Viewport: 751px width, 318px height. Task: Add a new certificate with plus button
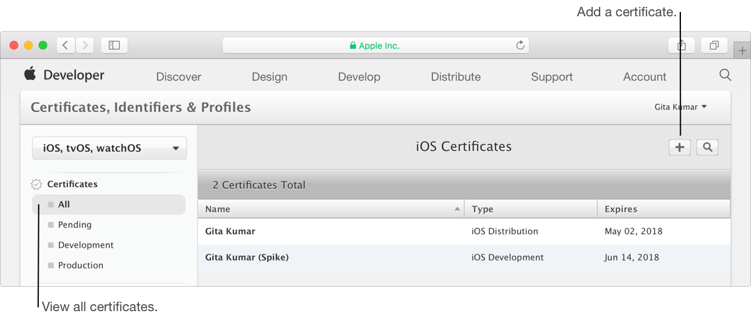[x=680, y=147]
